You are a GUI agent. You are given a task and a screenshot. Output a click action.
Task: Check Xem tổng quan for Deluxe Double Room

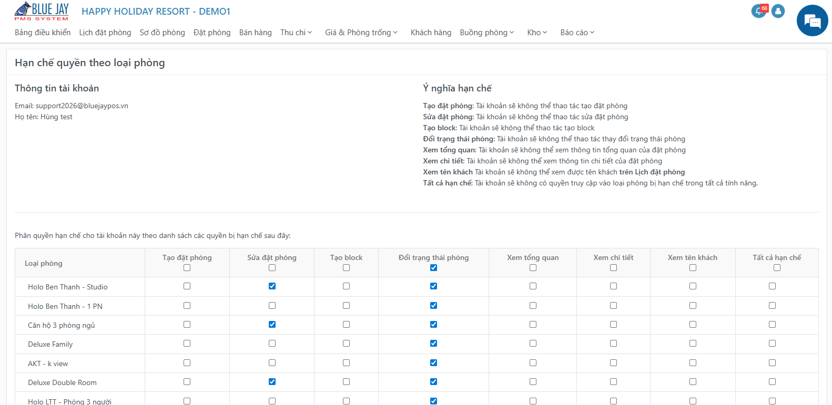click(x=533, y=382)
